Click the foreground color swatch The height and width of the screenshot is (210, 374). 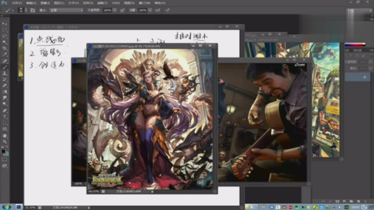coord(3,151)
